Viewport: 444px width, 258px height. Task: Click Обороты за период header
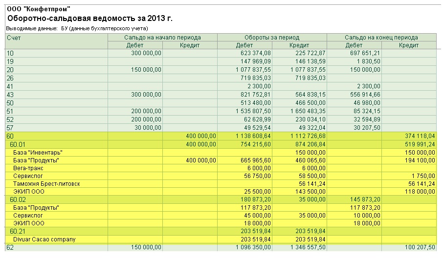[x=272, y=38]
